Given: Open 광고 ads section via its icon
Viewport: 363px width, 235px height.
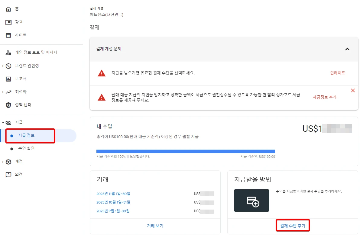Looking at the screenshot, I should (8, 22).
